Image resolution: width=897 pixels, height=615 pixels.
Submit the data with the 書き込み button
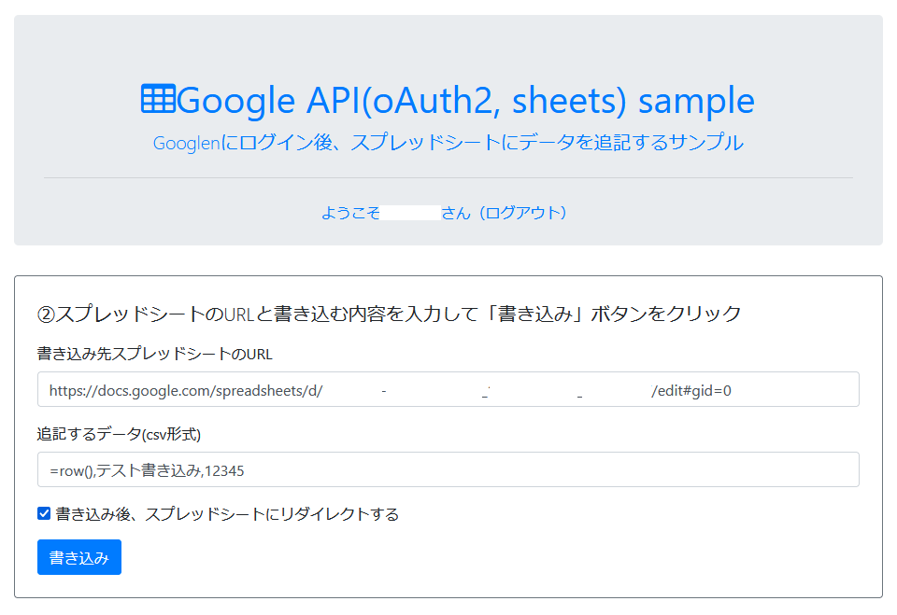[x=78, y=557]
